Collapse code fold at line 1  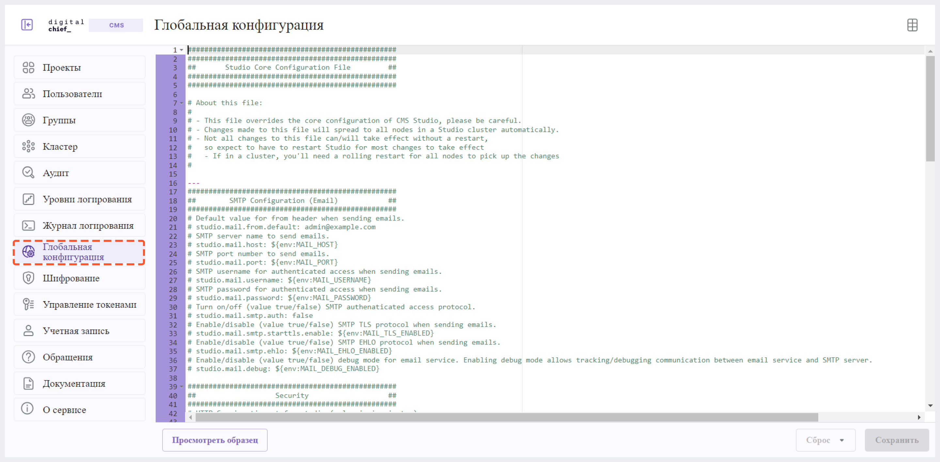pos(181,50)
